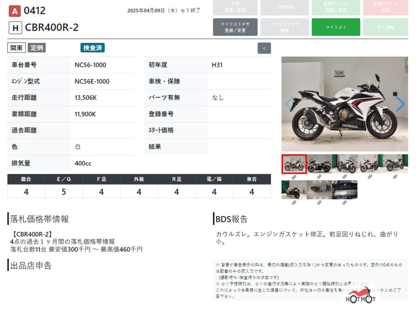This screenshot has width=420, height=317.
Task: Click the 出品店申告 section heading
Action: [x=31, y=266]
